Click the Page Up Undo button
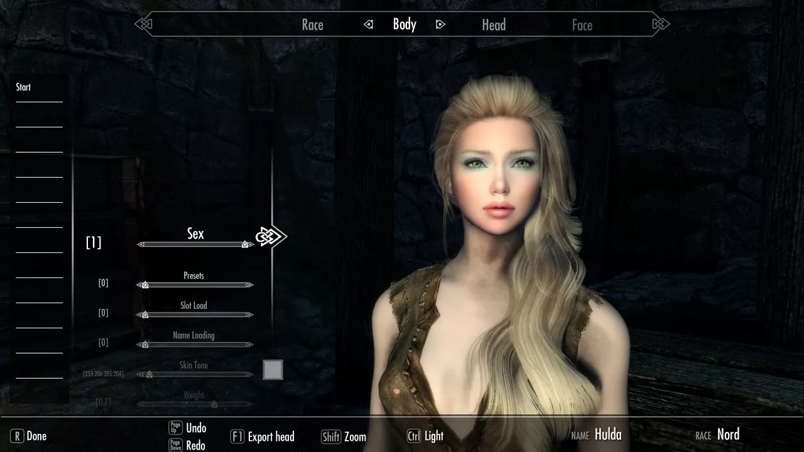The width and height of the screenshot is (804, 452). [x=188, y=428]
